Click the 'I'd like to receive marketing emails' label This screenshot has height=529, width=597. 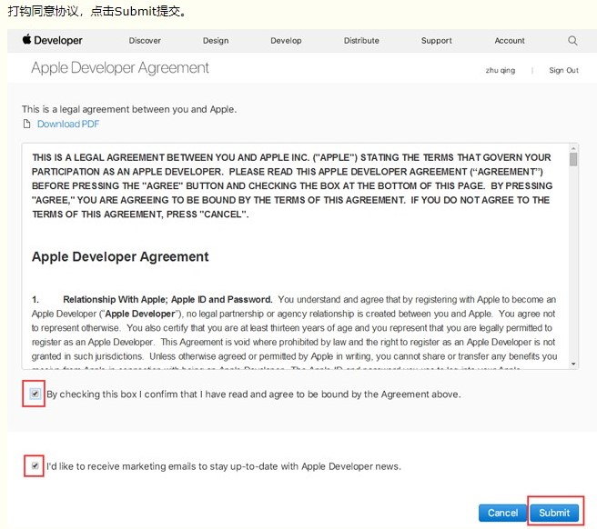(x=224, y=466)
